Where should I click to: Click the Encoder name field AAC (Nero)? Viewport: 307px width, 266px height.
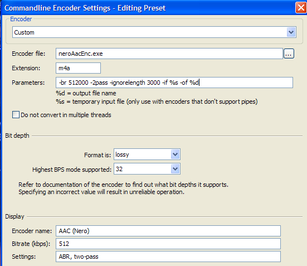168,231
